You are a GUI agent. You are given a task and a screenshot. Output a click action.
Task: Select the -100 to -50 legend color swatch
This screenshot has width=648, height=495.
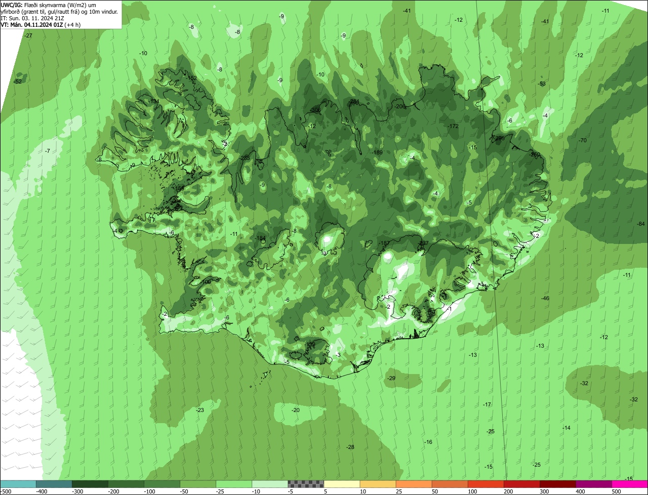[162, 484]
